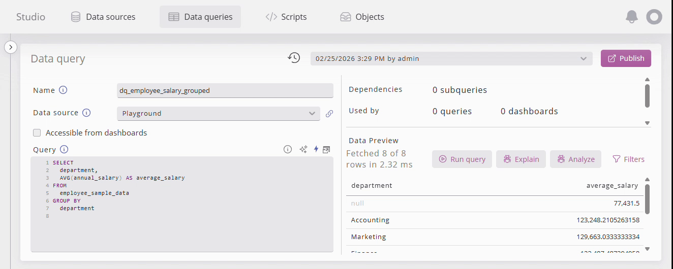673x269 pixels.
Task: Click the Publish button
Action: [626, 58]
